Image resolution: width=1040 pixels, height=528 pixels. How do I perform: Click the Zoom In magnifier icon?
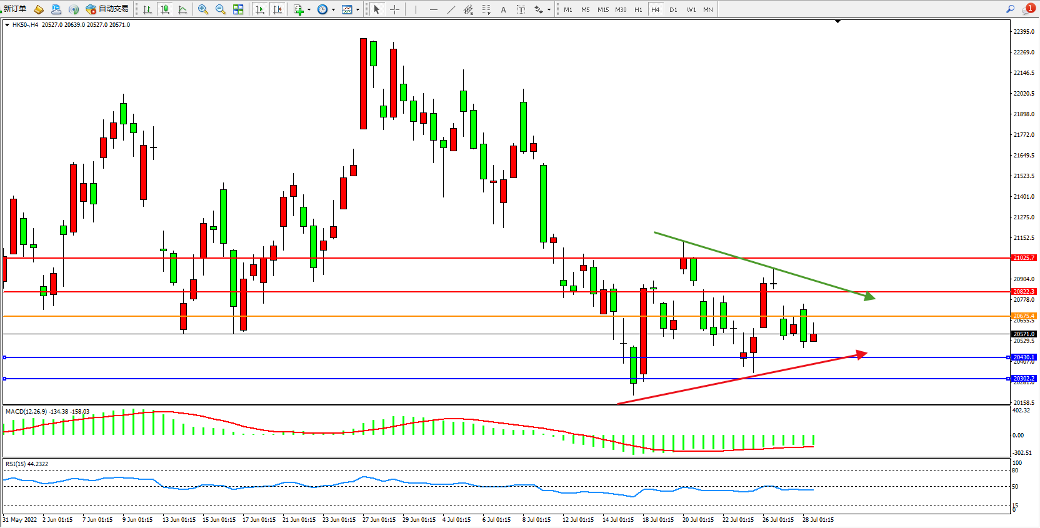[x=203, y=9]
